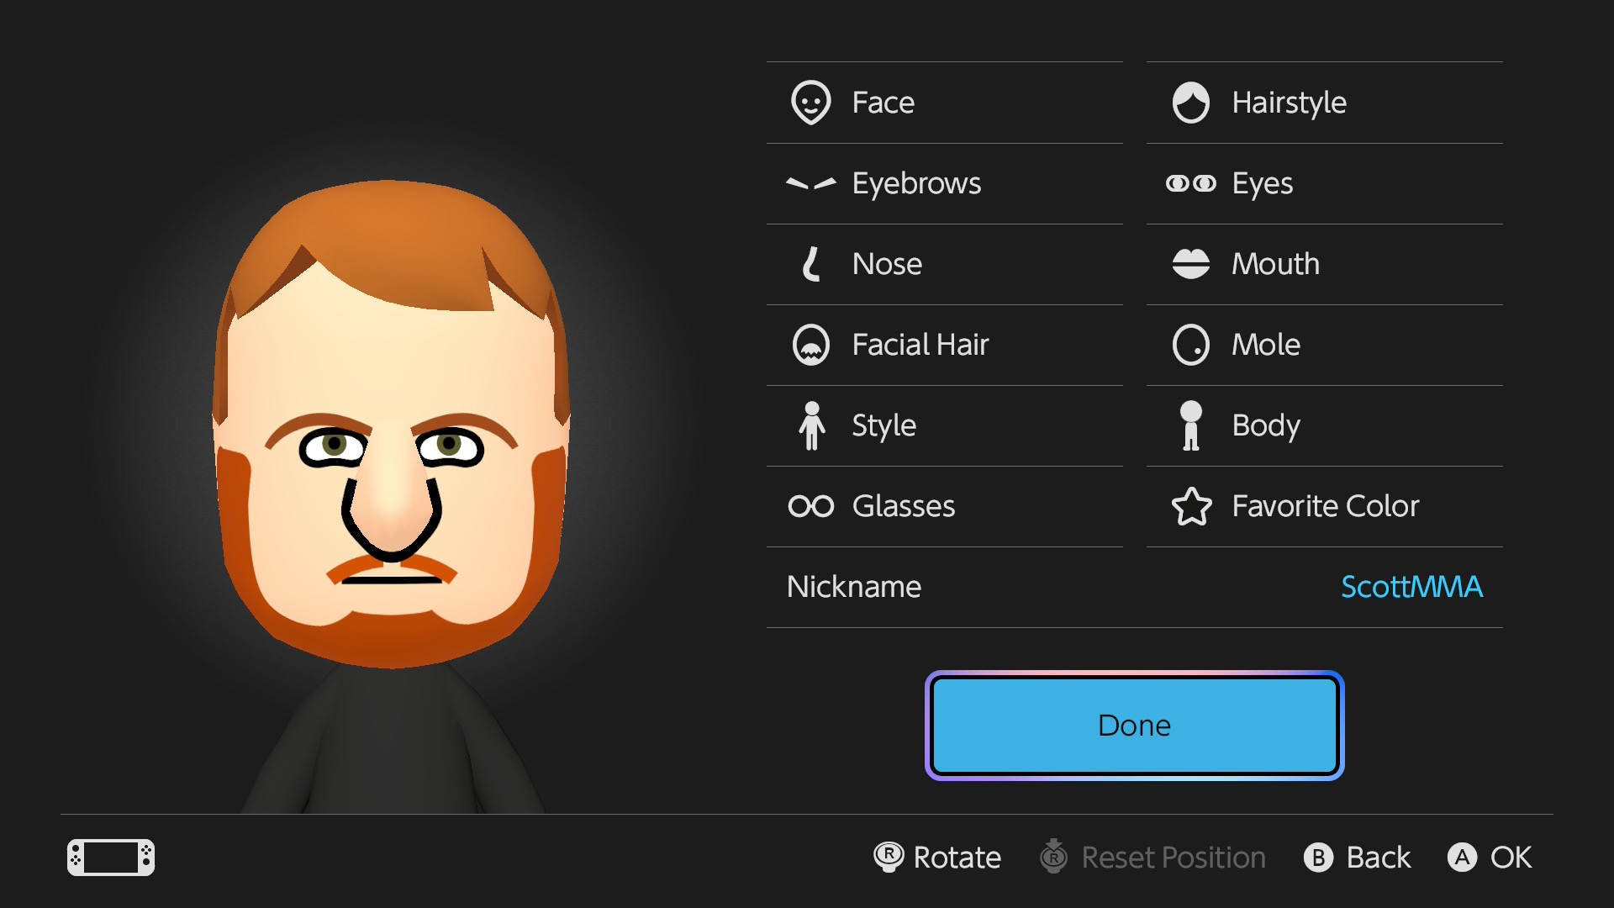Open the Hairstyle menu label

[1289, 103]
